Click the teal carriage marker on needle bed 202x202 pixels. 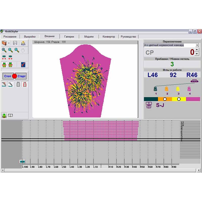22,162
